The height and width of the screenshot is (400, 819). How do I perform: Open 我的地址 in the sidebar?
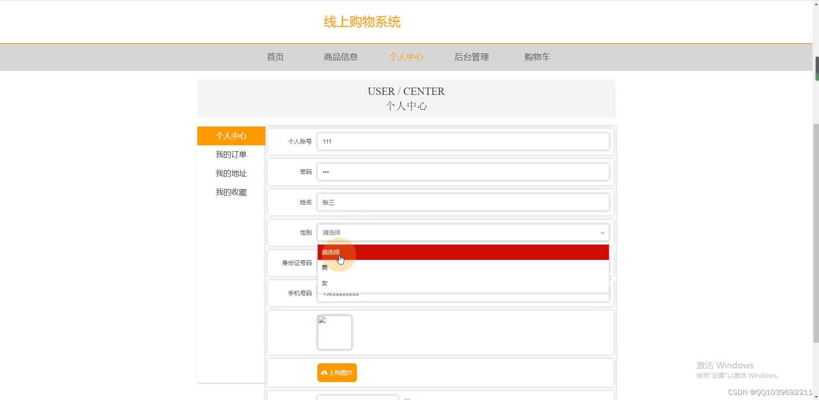tap(231, 174)
